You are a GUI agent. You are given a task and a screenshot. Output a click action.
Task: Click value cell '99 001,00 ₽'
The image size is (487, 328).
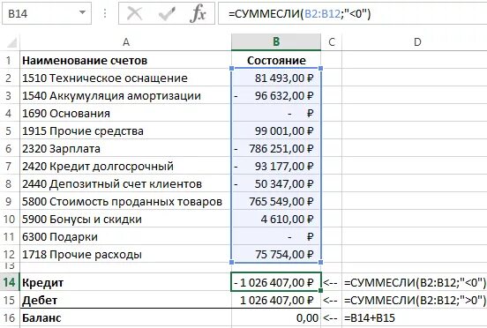pos(276,131)
